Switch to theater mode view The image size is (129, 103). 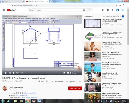[75, 73]
